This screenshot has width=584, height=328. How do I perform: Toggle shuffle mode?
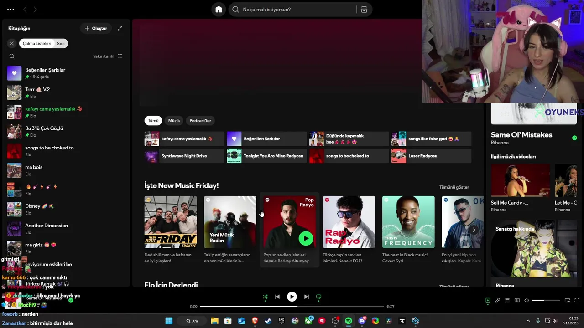[265, 297]
